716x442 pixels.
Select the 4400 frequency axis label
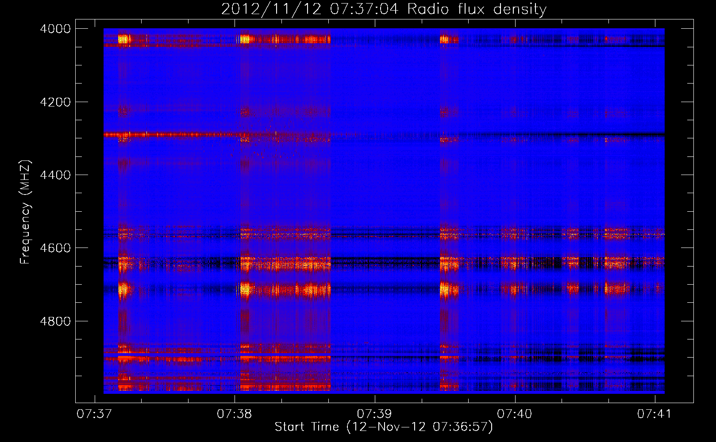[x=55, y=175]
